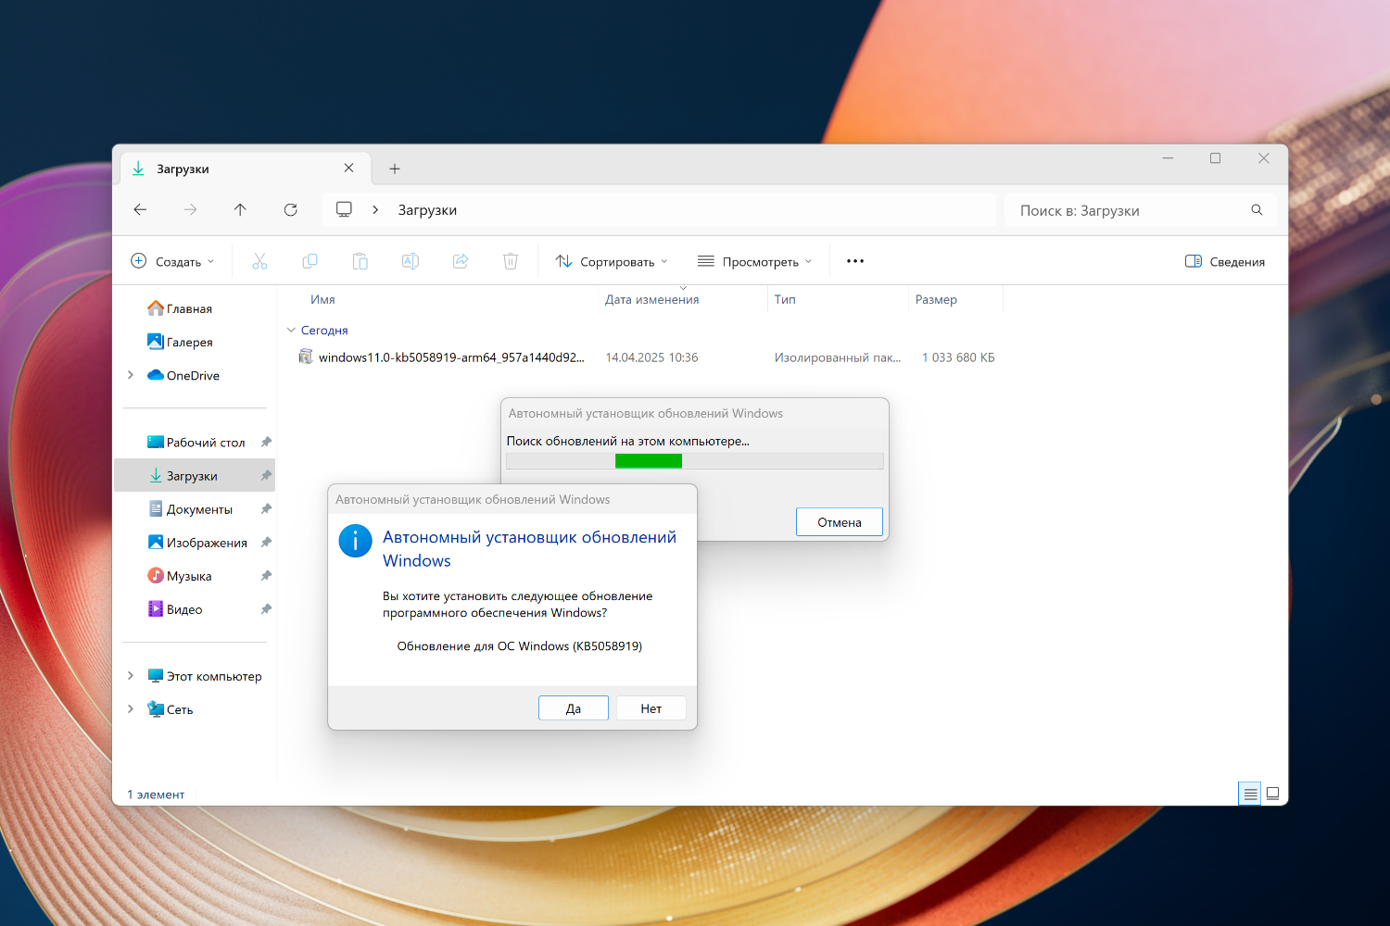The image size is (1390, 926).
Task: Open Видео in the sidebar
Action: 175,609
